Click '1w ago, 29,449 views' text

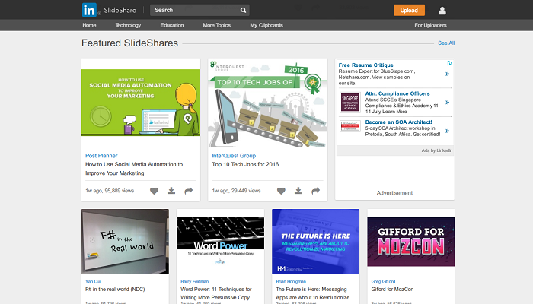[236, 191]
